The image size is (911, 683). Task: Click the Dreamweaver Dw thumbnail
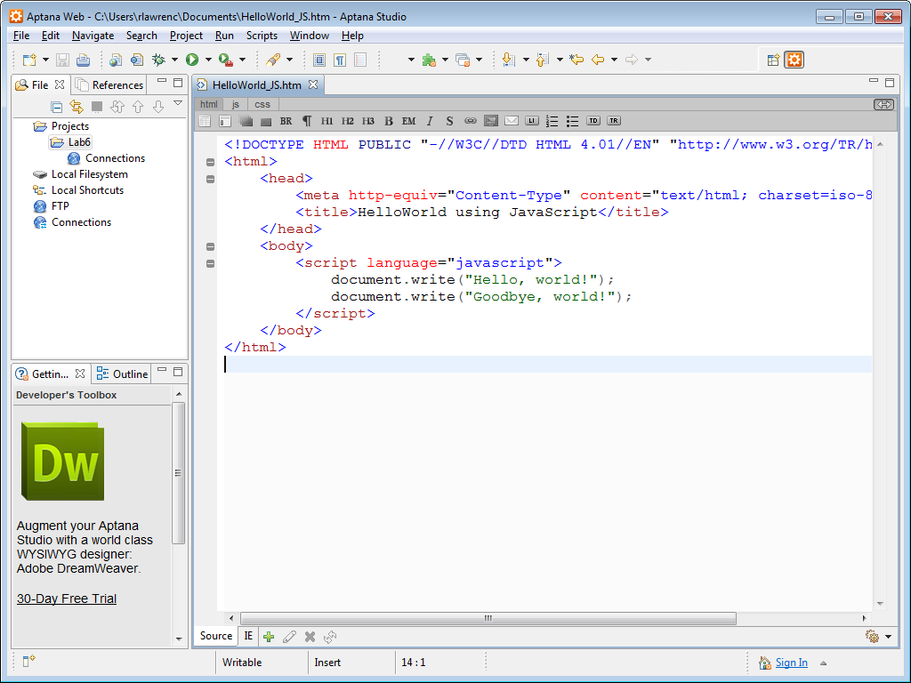tap(63, 462)
